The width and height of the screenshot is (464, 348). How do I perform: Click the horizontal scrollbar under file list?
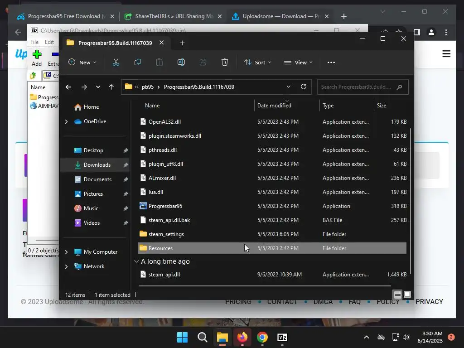(265, 286)
